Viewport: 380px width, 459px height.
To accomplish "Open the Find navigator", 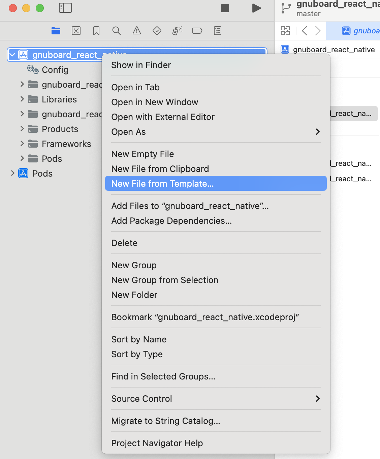I will pos(117,31).
